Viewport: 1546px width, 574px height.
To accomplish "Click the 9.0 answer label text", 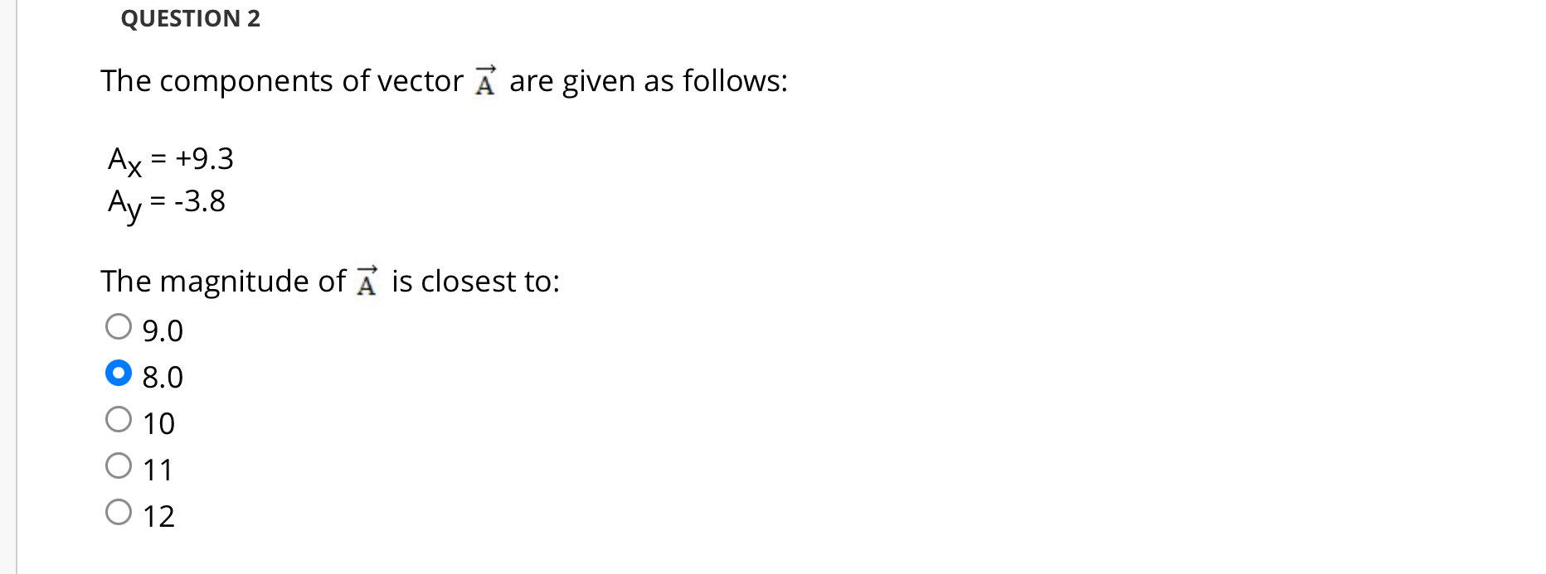I will tap(161, 330).
